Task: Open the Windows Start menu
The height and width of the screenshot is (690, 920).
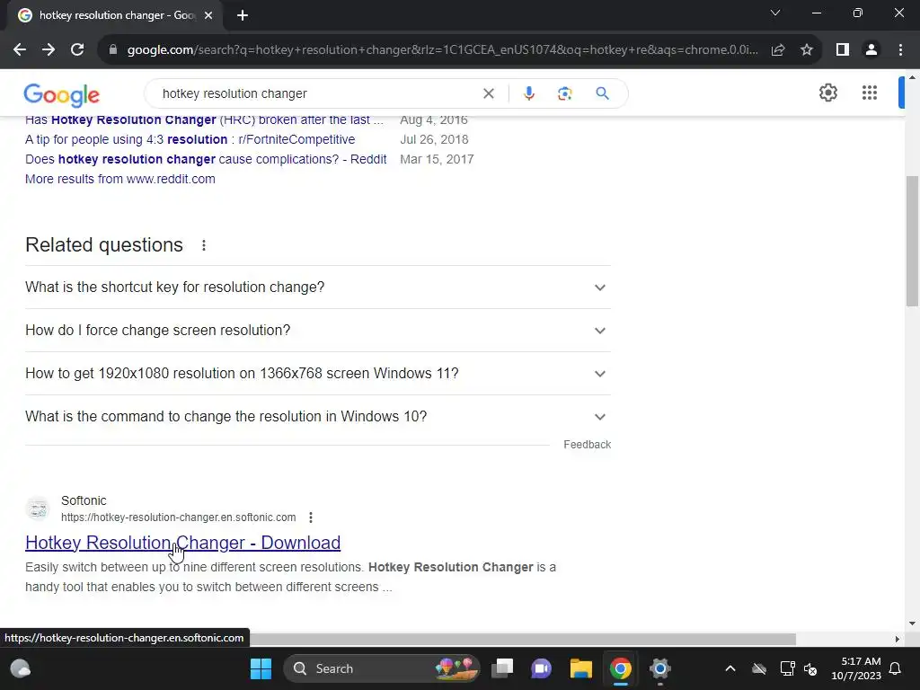Action: tap(261, 668)
